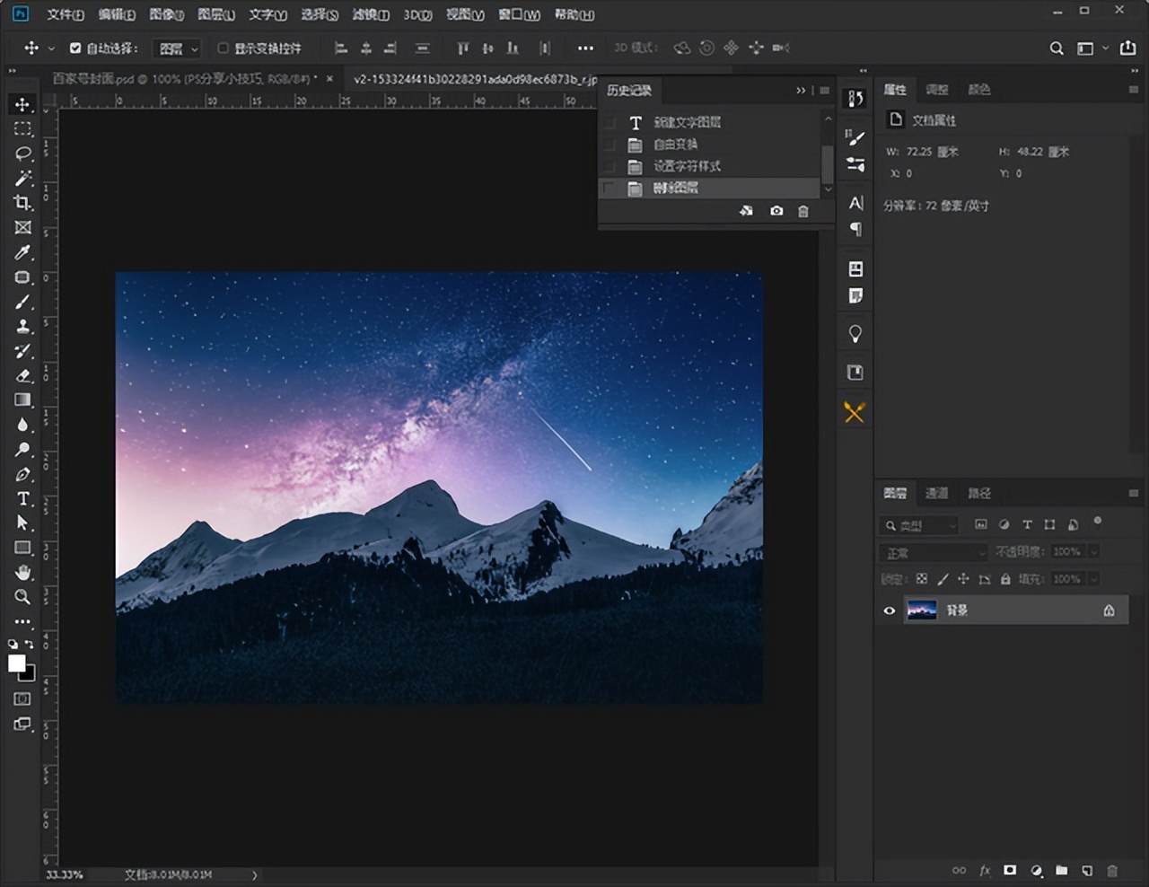Select the Zoom tool in toolbar
This screenshot has width=1149, height=887.
pos(23,597)
